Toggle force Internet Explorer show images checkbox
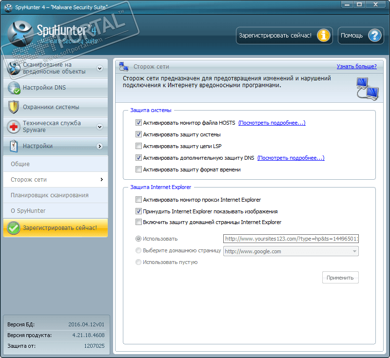 pyautogui.click(x=138, y=211)
